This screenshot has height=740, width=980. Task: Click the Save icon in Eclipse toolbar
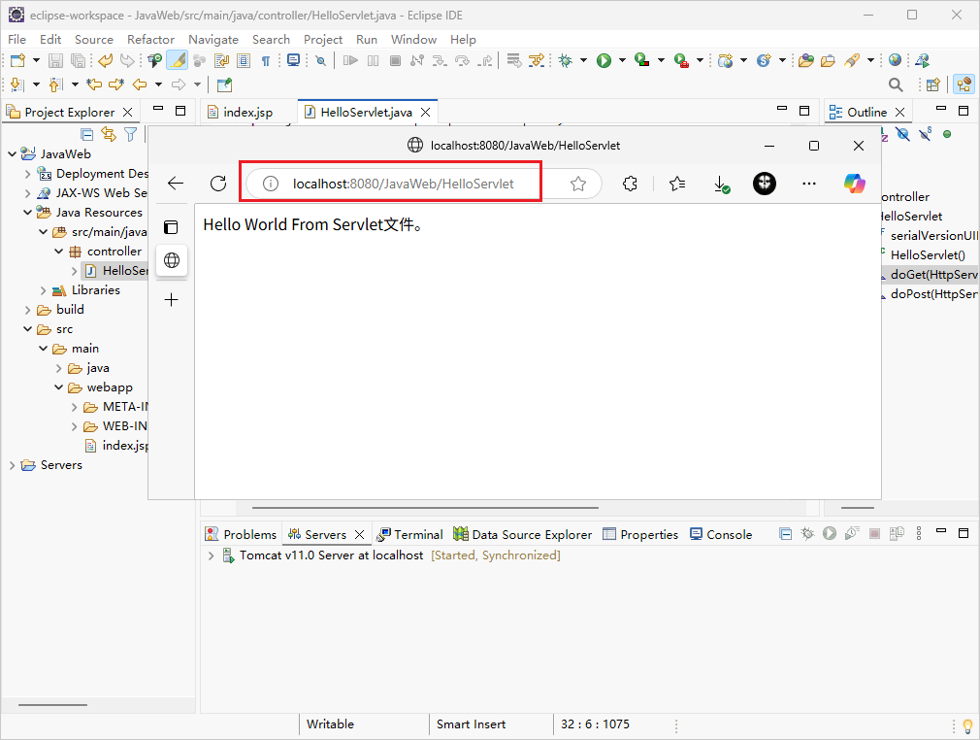[55, 60]
